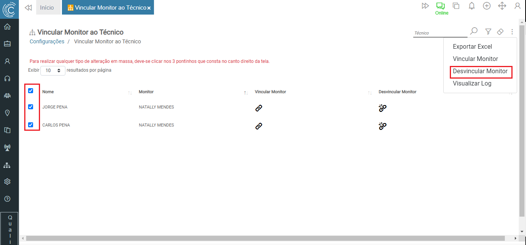Switch to the Início tab
526x245 pixels.
[47, 7]
